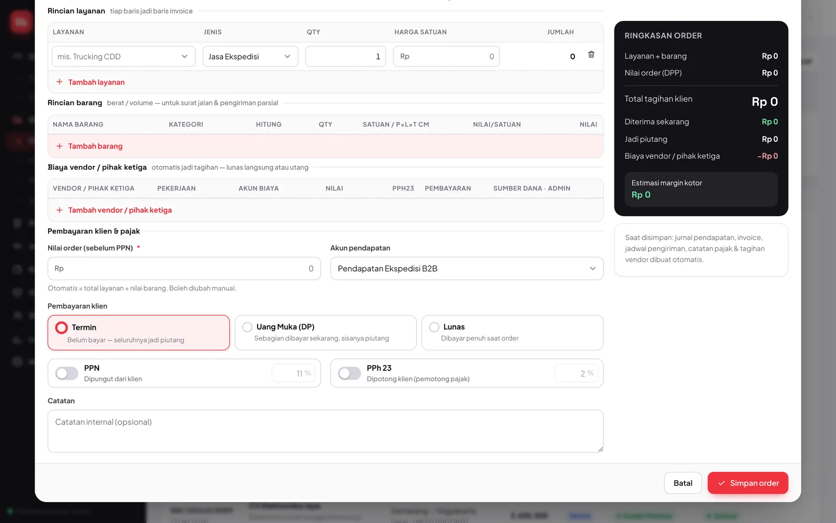Save with the Simpan order button

(748, 483)
